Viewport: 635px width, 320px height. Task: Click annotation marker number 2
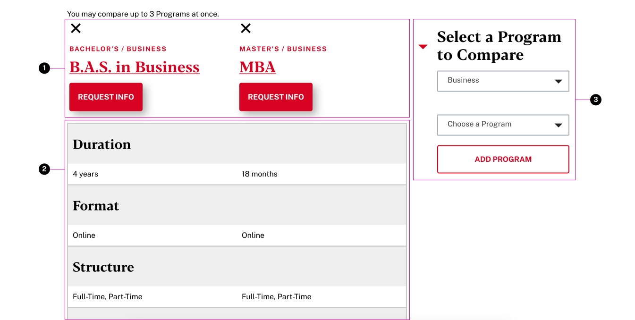coord(44,169)
